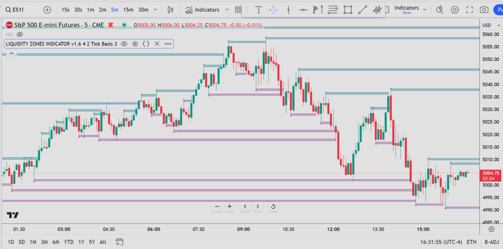Collapse the indicator legend chevron
This screenshot has width=503, height=249.
(11, 54)
